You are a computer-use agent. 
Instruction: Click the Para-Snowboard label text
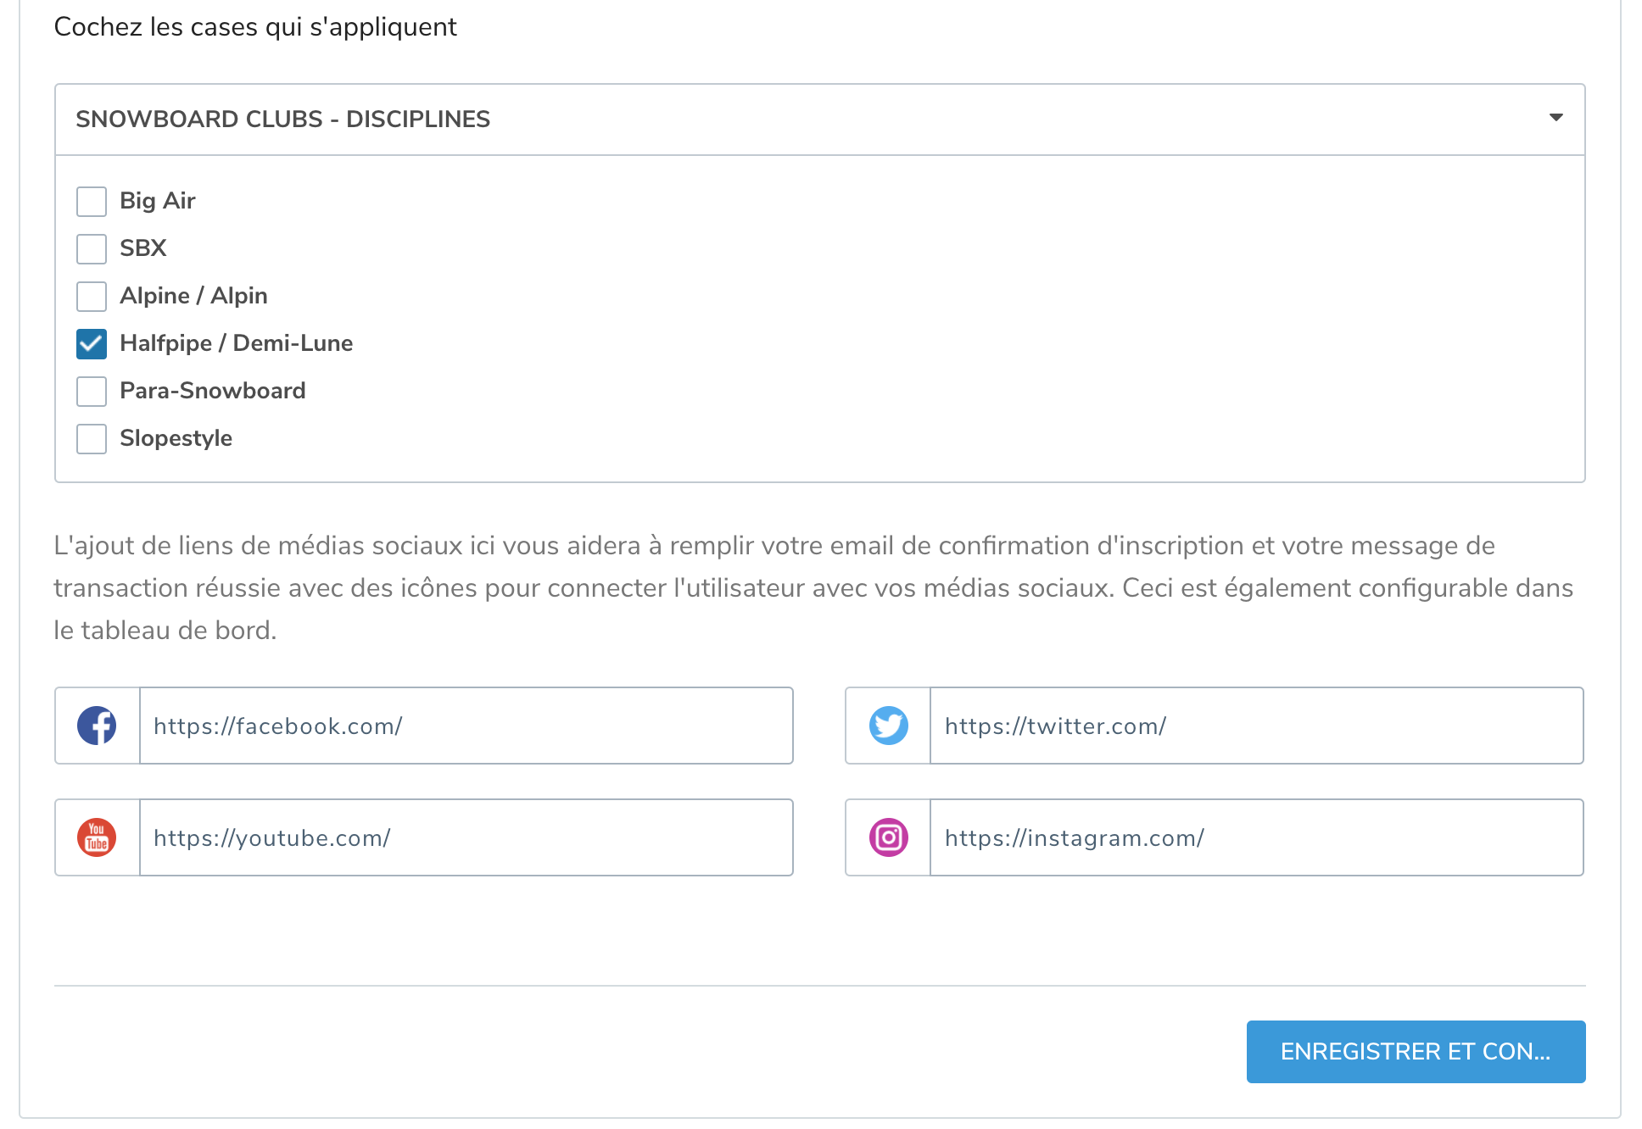point(213,391)
